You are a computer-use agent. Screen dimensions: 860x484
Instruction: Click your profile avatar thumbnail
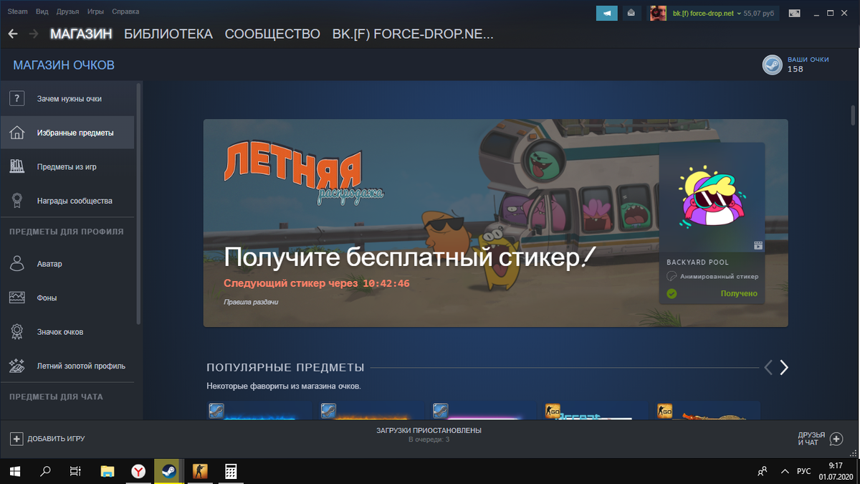click(657, 12)
